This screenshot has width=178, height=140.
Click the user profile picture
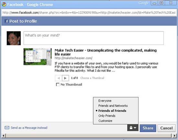point(14,38)
